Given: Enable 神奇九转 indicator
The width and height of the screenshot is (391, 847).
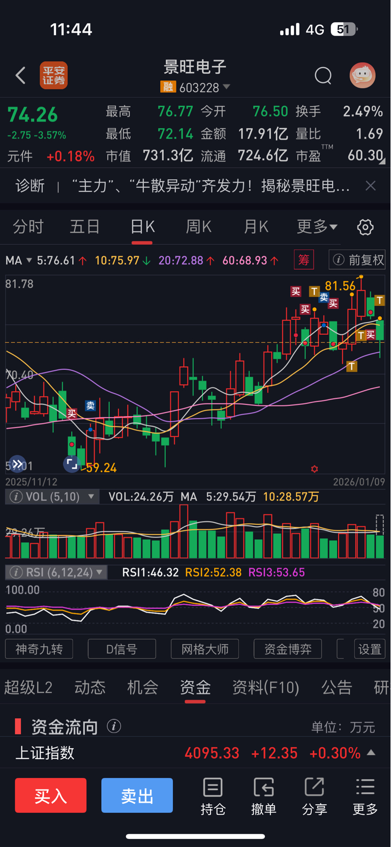Looking at the screenshot, I should pyautogui.click(x=39, y=649).
